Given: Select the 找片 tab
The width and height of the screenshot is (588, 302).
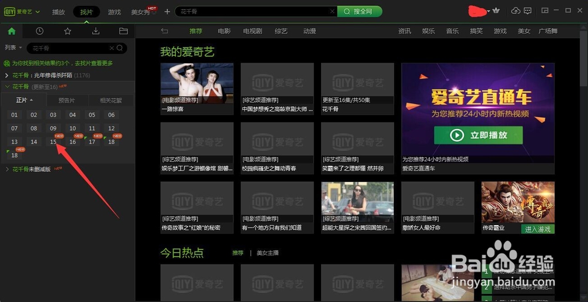Looking at the screenshot, I should tap(86, 12).
